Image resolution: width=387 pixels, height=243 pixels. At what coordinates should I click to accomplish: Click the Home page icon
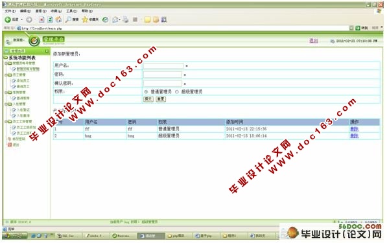(58, 19)
